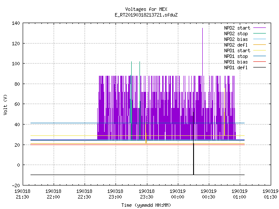The height and width of the screenshot is (209, 279).
Task: Click the y-axis label 'Volt (V)'
Action: coord(5,104)
